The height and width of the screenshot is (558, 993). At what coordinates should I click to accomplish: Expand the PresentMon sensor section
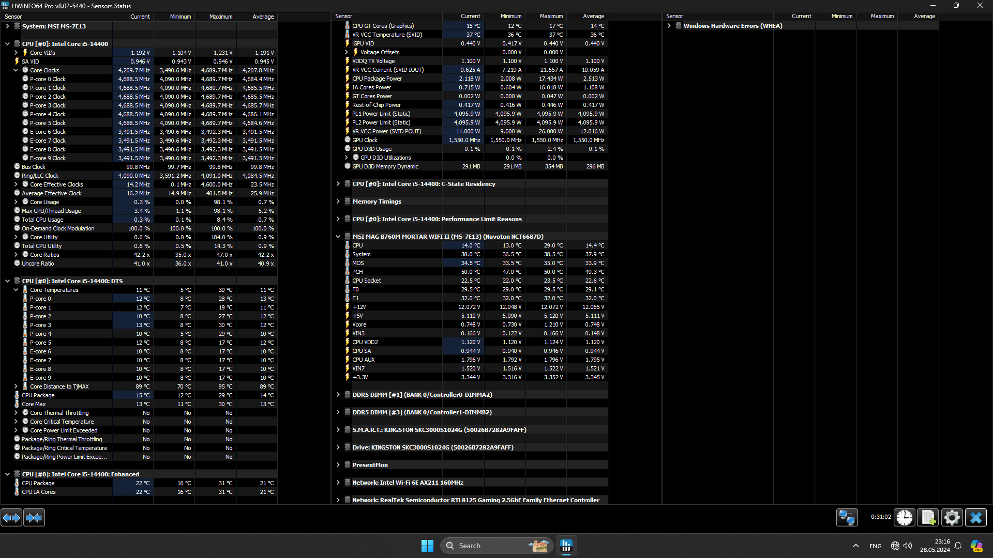pos(338,465)
